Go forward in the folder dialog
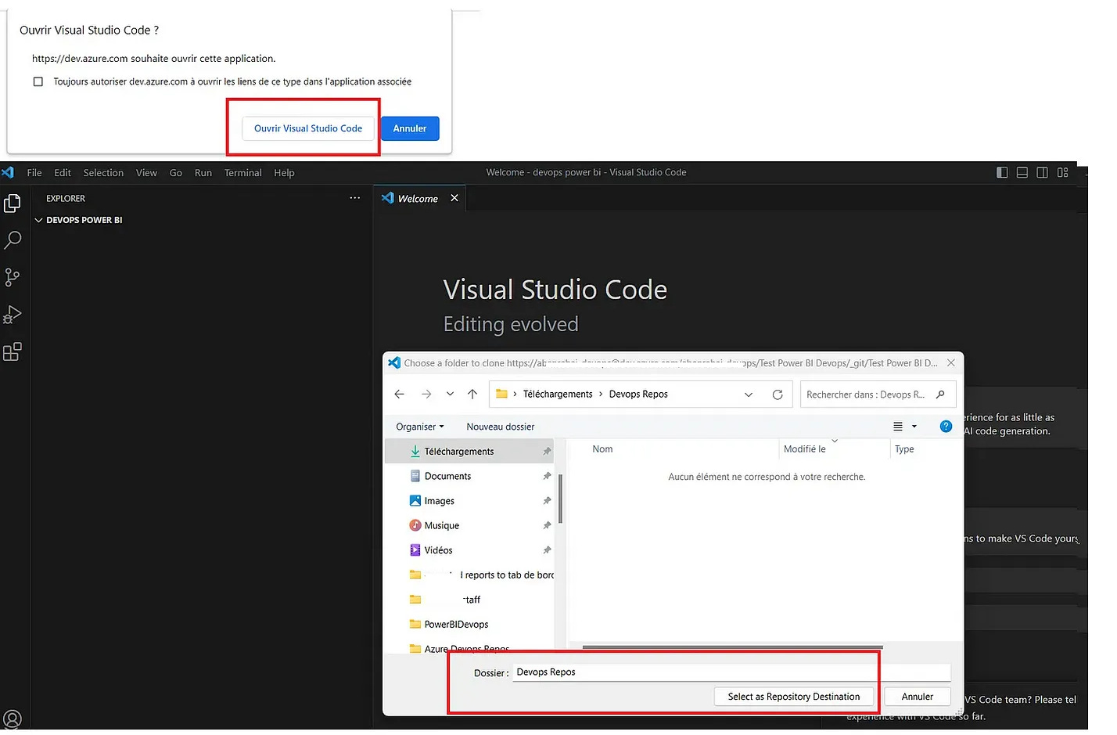This screenshot has height=735, width=1117. click(426, 394)
